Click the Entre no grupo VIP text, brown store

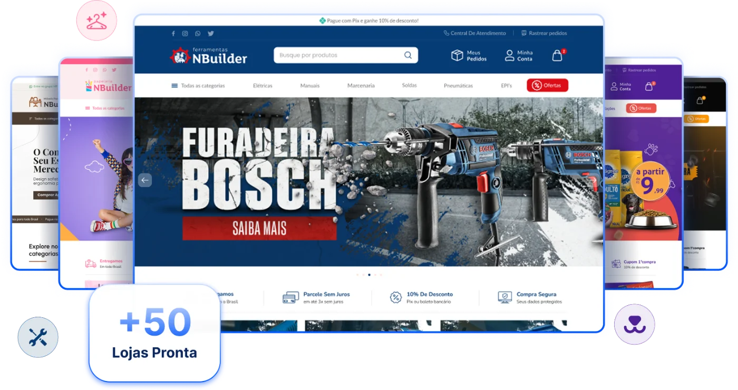click(x=45, y=86)
